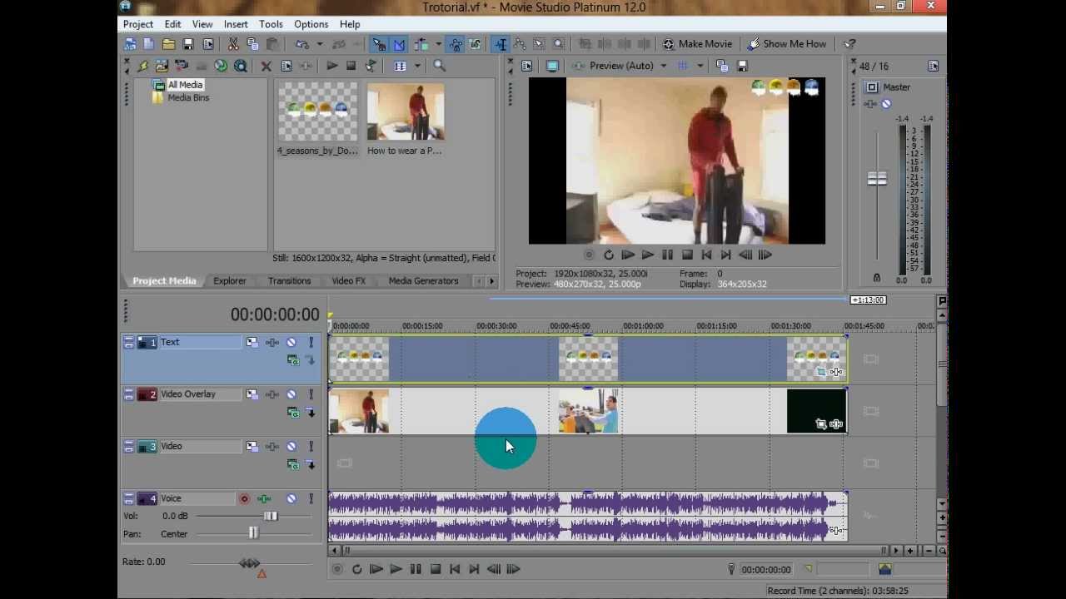
Task: Open the Insert menu
Action: (236, 24)
